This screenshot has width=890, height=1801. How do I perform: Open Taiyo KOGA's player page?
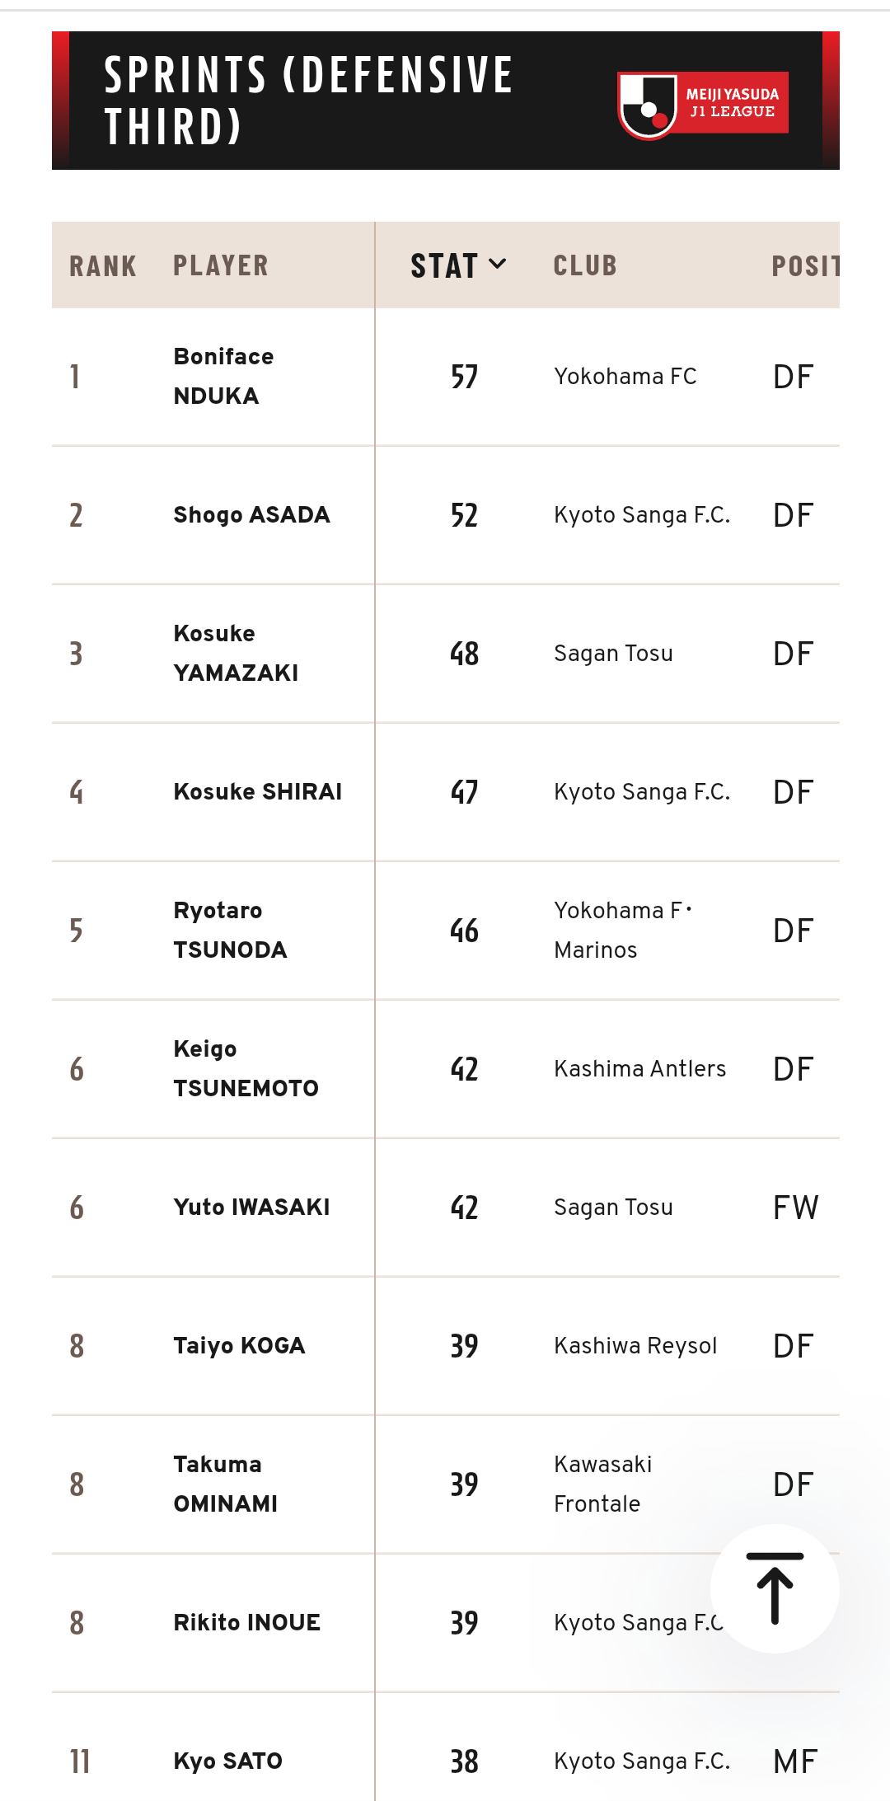coord(239,1345)
